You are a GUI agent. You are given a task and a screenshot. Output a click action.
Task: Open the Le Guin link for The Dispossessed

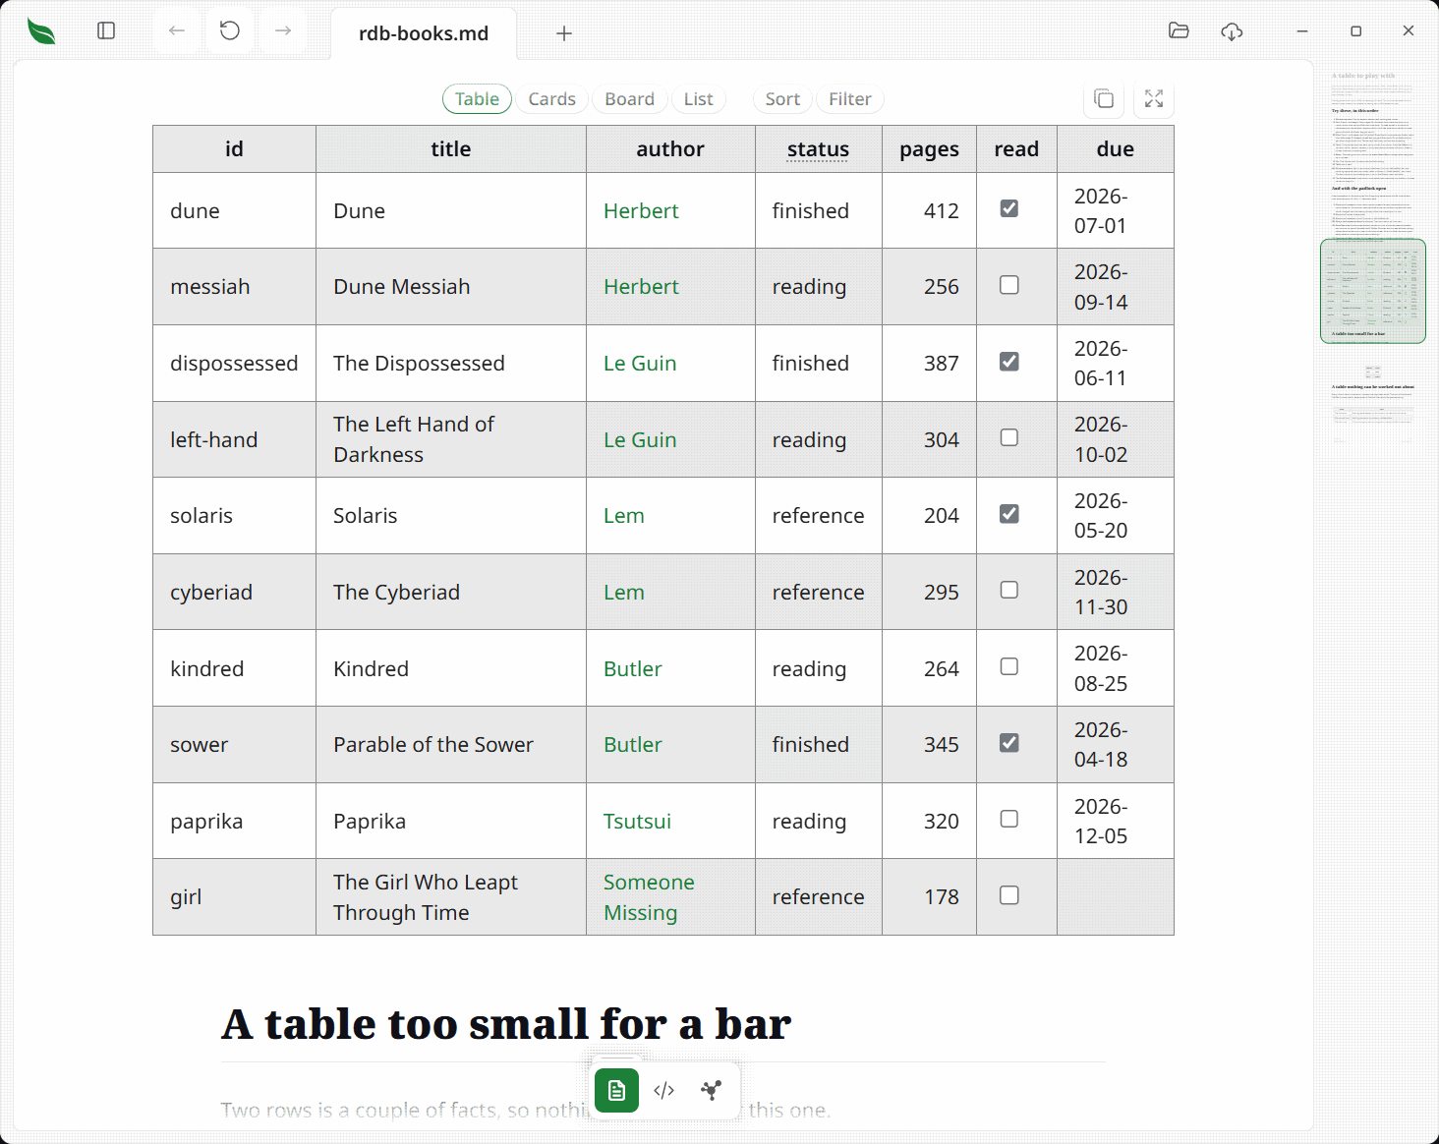[x=640, y=364]
